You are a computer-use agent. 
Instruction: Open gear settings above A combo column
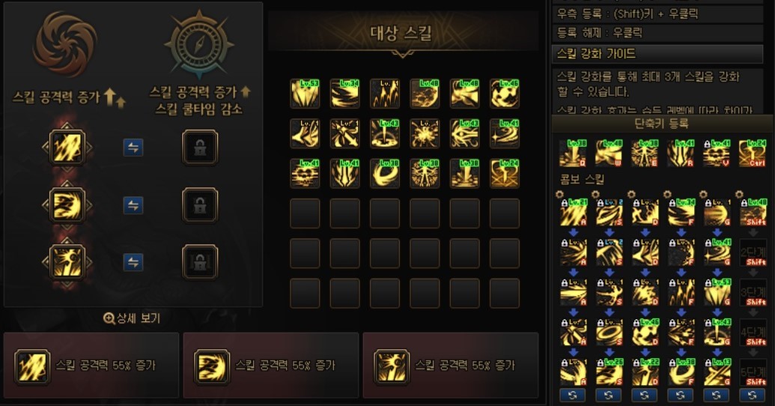click(x=559, y=195)
